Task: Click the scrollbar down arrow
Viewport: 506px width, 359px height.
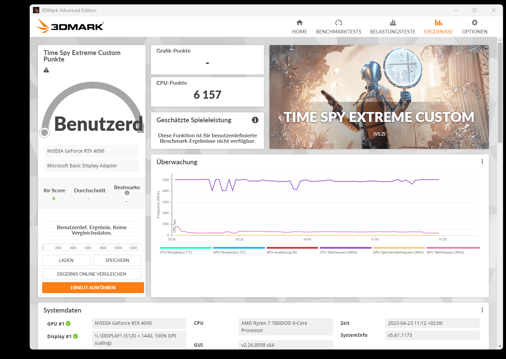Action: (500, 346)
